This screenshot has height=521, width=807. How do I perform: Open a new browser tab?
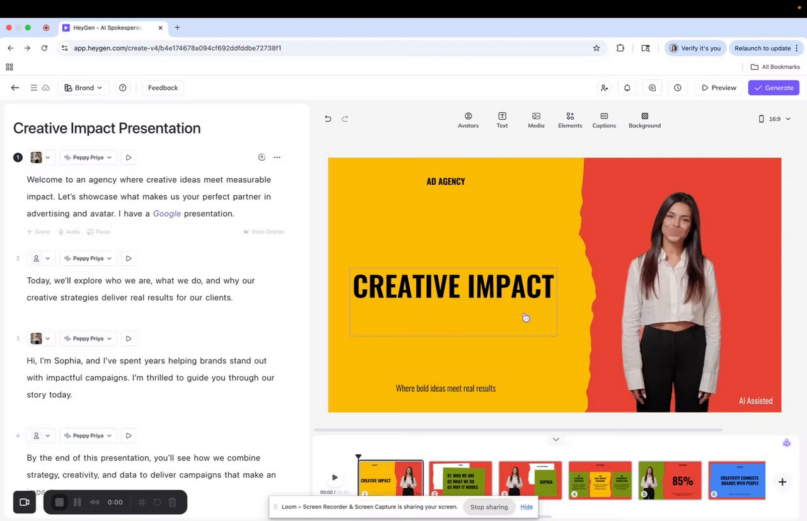point(177,28)
